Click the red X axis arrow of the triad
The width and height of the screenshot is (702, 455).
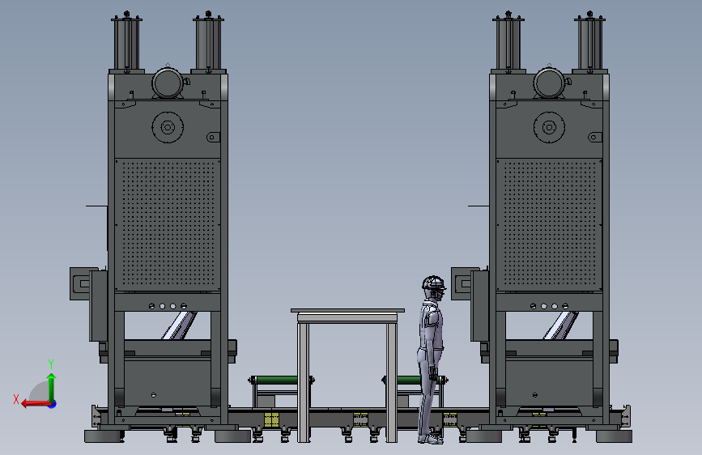[35, 404]
